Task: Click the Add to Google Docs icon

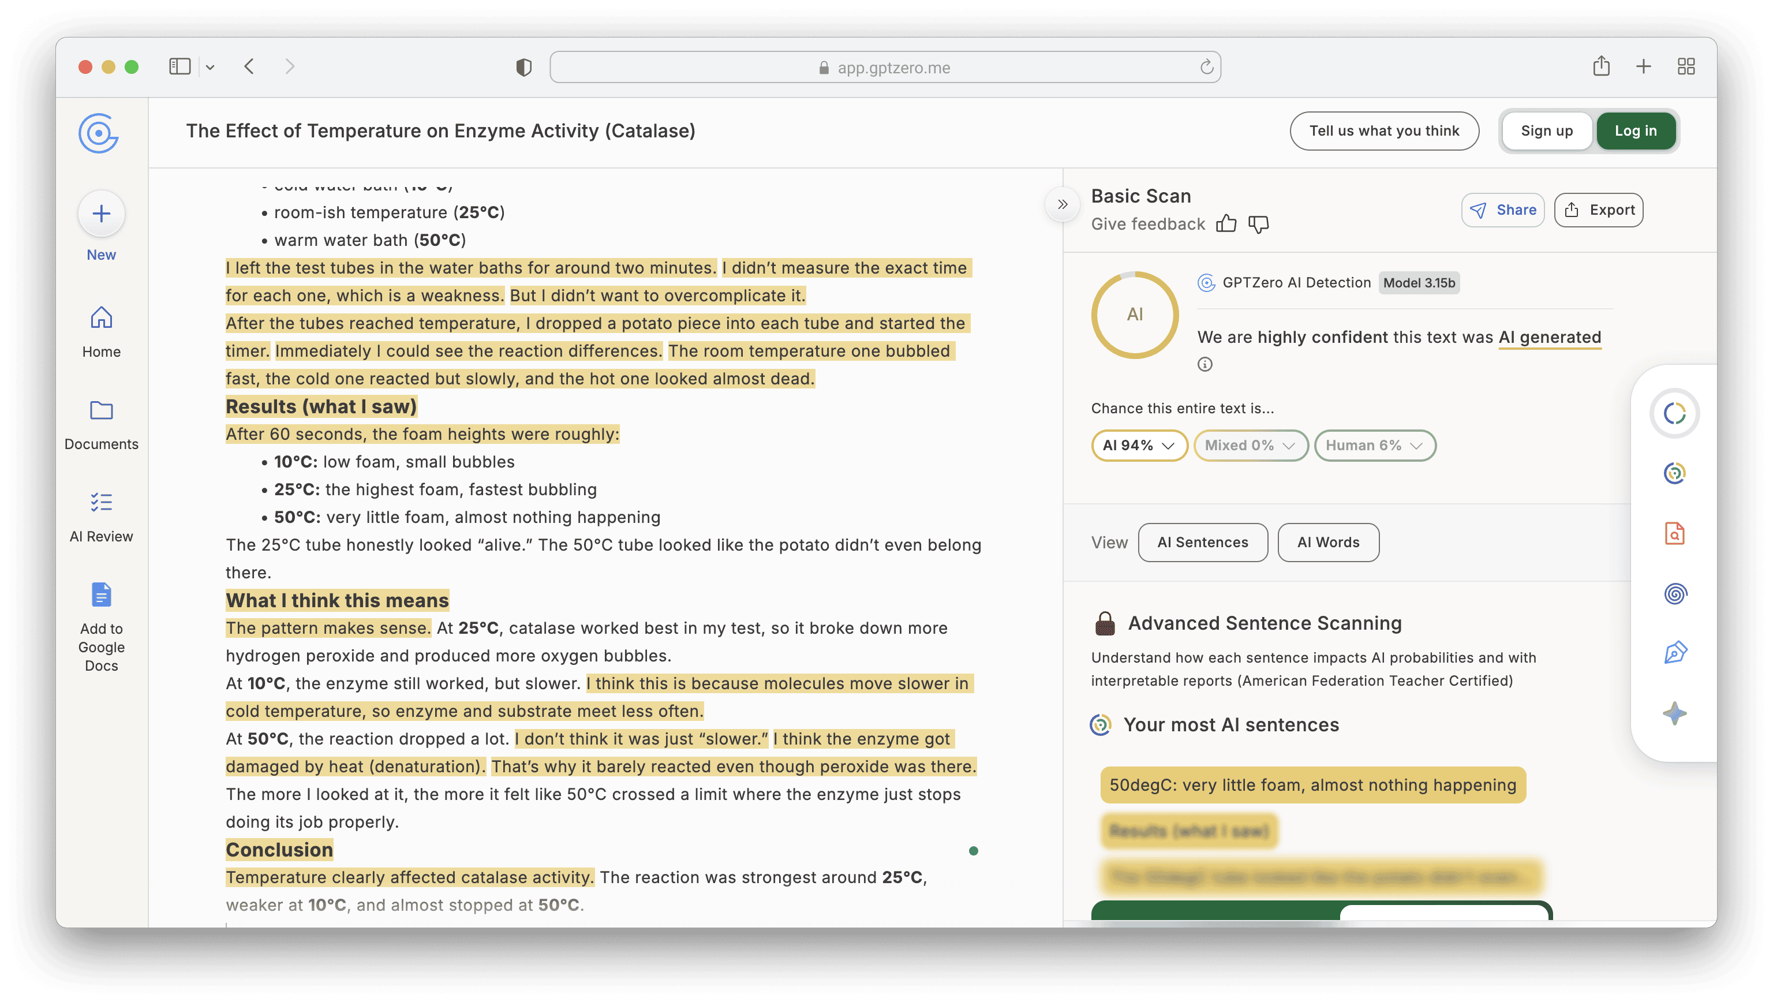Action: coord(101,595)
